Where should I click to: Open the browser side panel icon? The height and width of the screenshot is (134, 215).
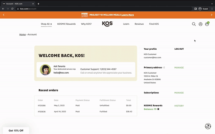(x=196, y=9)
